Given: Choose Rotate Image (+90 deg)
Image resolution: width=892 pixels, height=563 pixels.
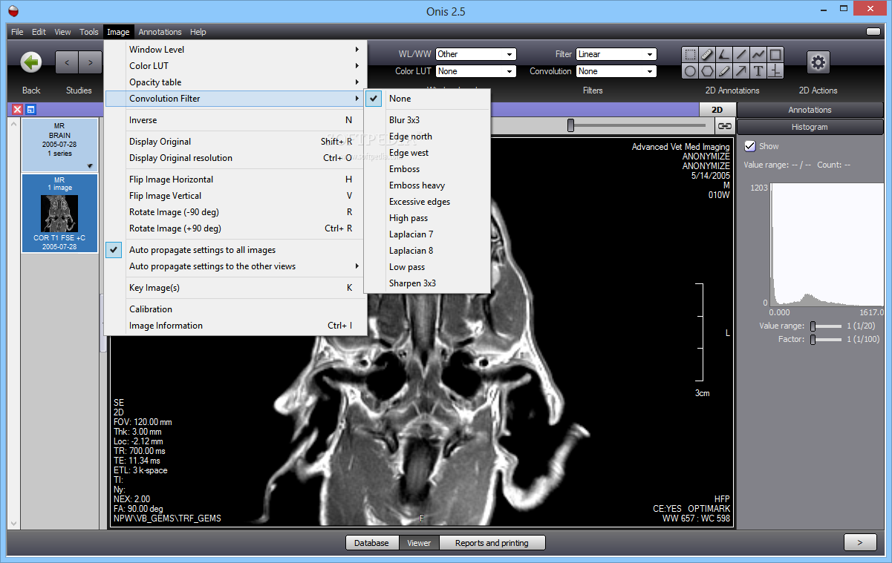Looking at the screenshot, I should (x=235, y=228).
